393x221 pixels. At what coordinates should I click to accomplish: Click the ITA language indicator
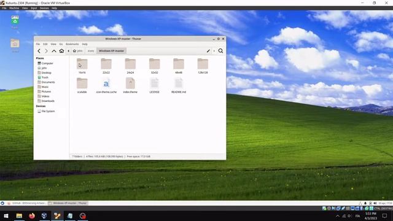coord(357,216)
